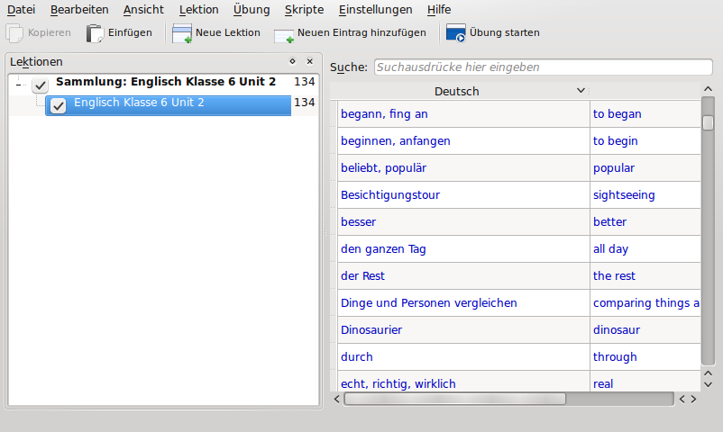The height and width of the screenshot is (432, 723).
Task: Click the up arrow of vertical scrollbar
Action: [x=709, y=89]
